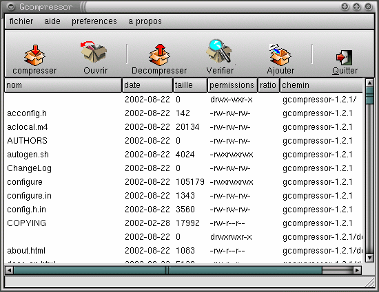The width and height of the screenshot is (379, 292).
Task: Click the gcompressor-1.2.1/ path in first row
Action: (x=319, y=100)
